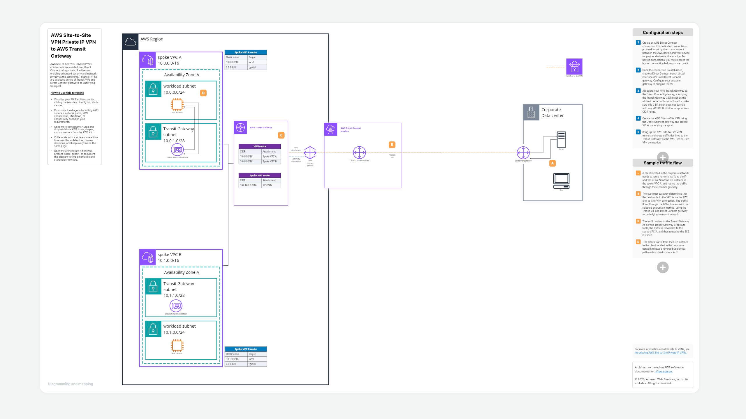Select the spoke VPC B cloud-shield icon
The image size is (746, 419).
(x=147, y=257)
